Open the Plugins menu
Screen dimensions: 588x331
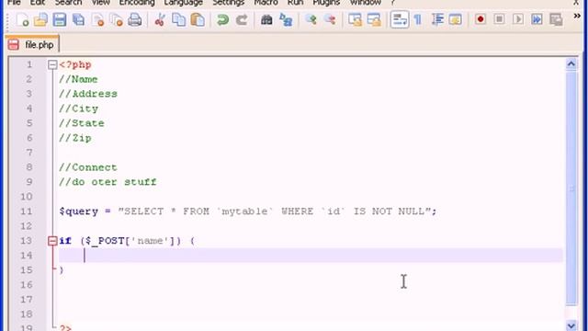click(326, 3)
